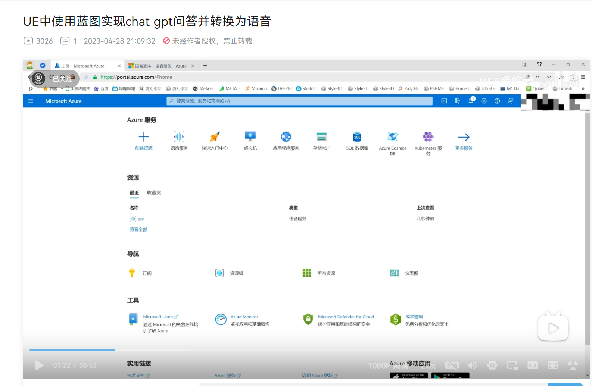Viewport: 592px width, 386px height.
Task: Open Azure portal settings gear
Action: 484,101
